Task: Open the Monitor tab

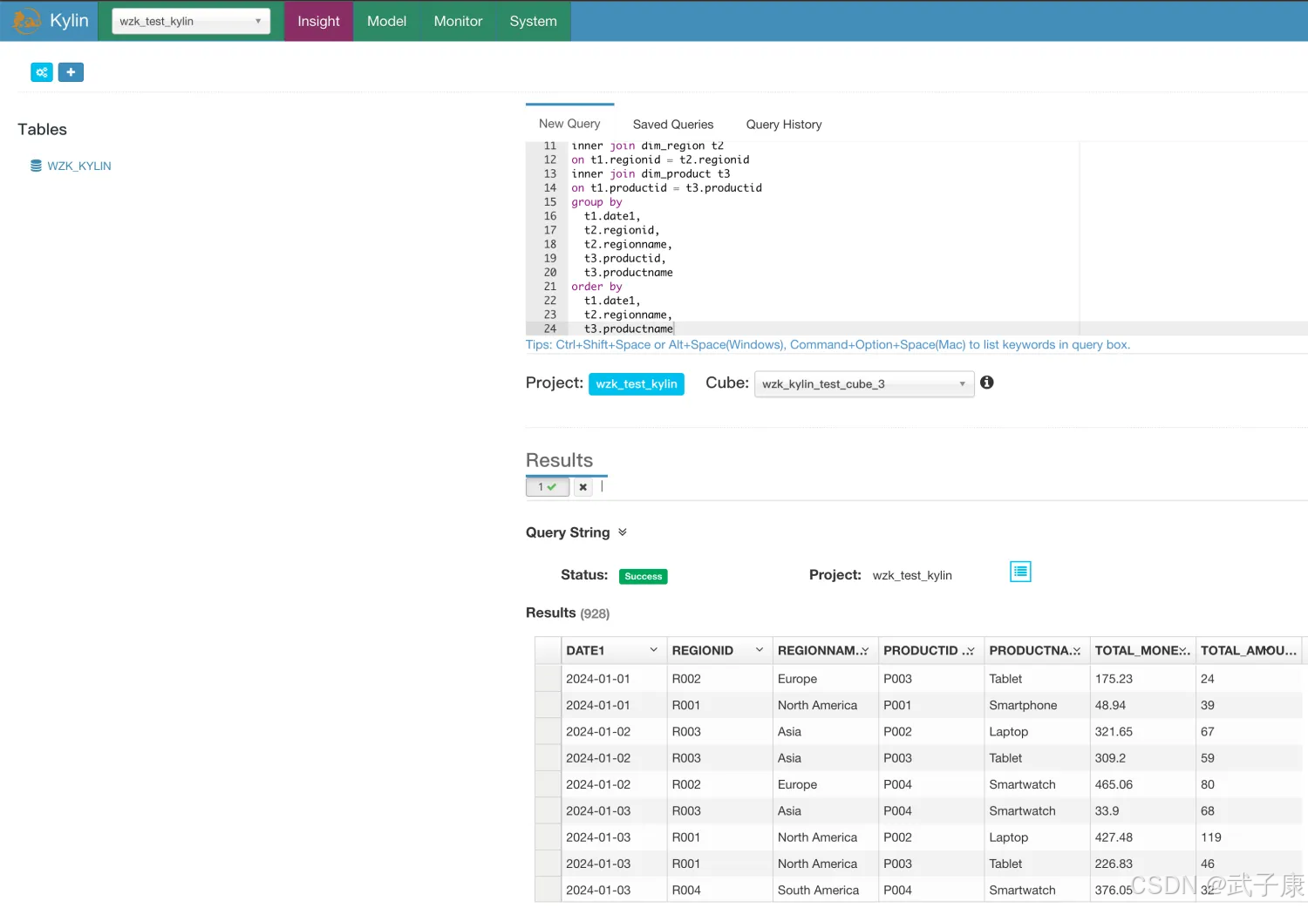Action: [x=458, y=21]
